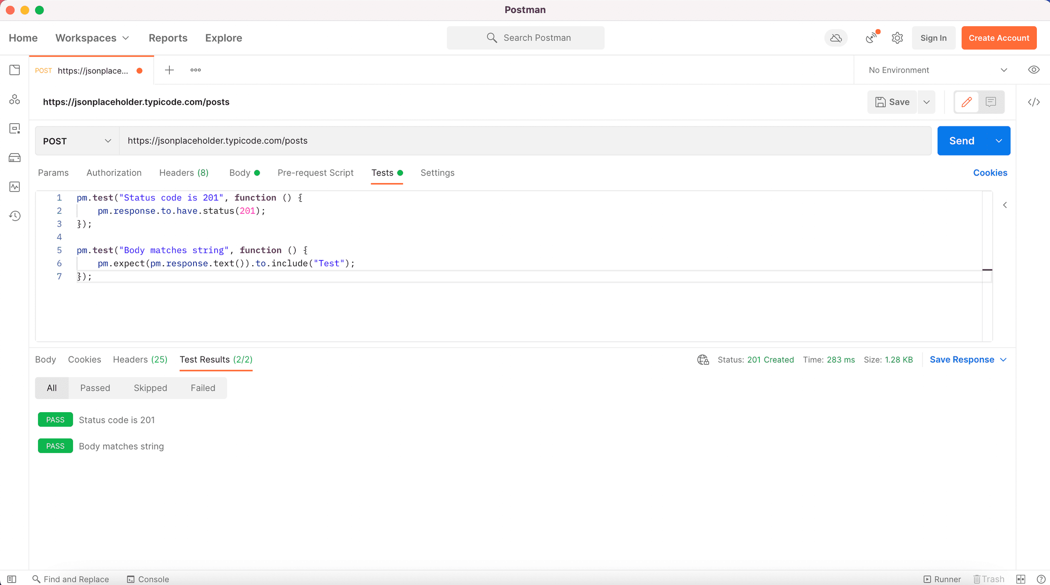Open the Console panel
This screenshot has height=585, width=1050.
tap(148, 579)
